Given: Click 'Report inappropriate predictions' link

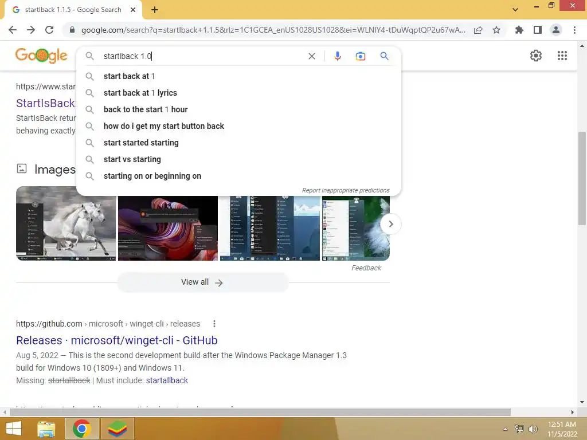Looking at the screenshot, I should (x=346, y=190).
